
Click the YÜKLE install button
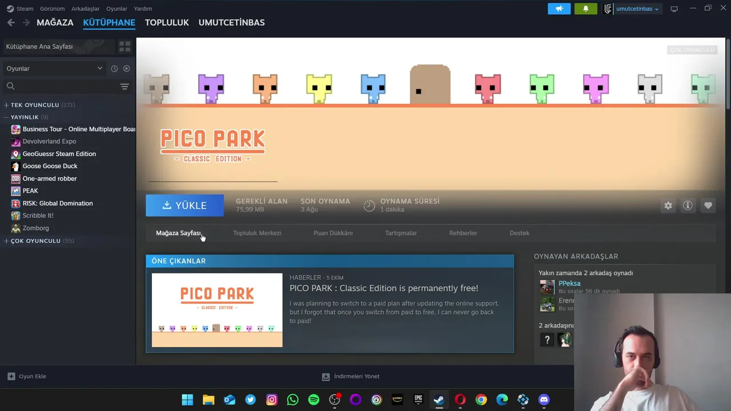coord(184,205)
